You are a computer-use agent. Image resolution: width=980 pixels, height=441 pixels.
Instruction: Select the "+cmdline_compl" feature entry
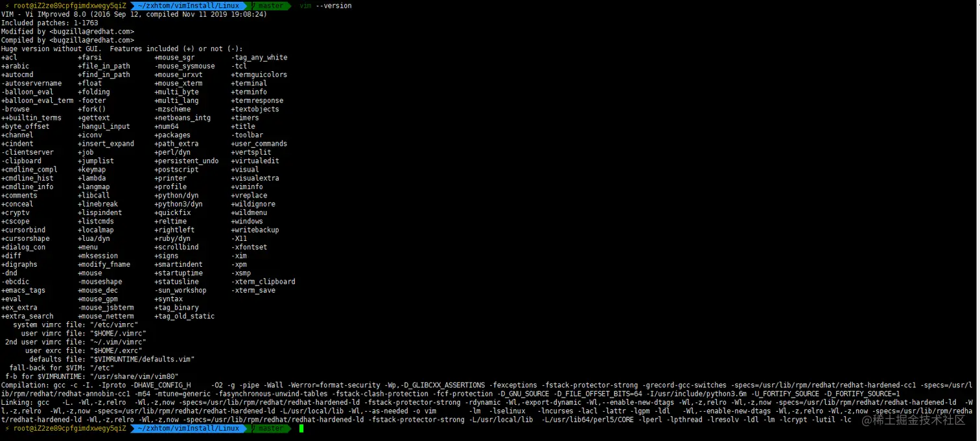29,170
